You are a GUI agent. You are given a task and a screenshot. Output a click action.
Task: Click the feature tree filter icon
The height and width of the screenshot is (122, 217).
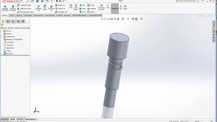(x=2, y=25)
